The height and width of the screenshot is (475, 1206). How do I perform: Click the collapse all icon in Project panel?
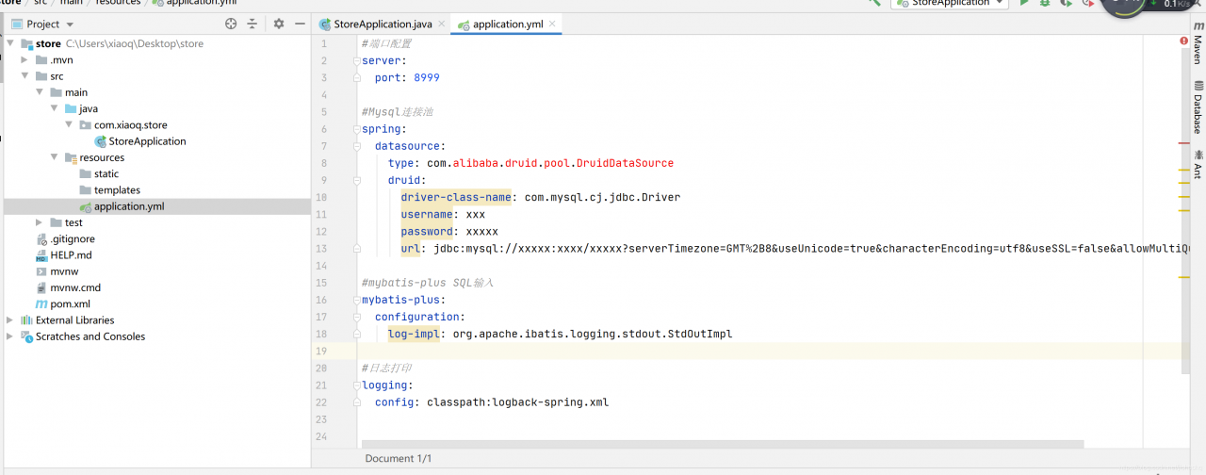tap(253, 24)
